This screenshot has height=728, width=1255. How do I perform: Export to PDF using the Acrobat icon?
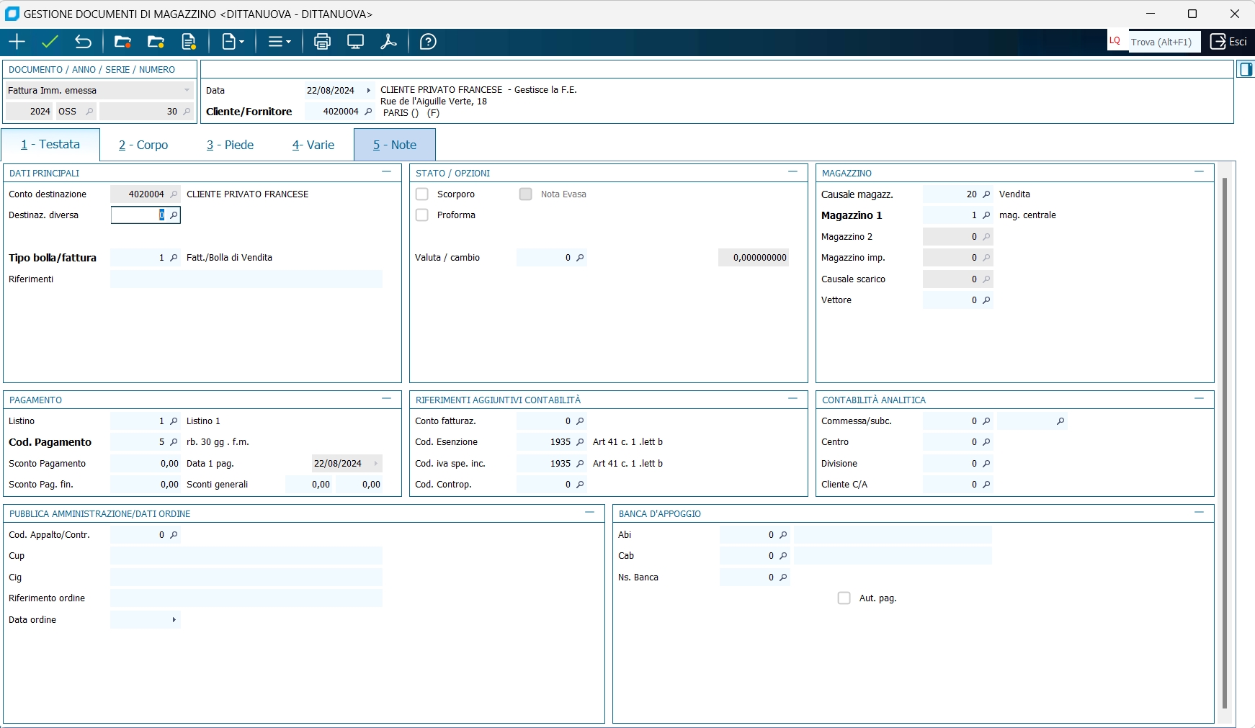tap(388, 42)
